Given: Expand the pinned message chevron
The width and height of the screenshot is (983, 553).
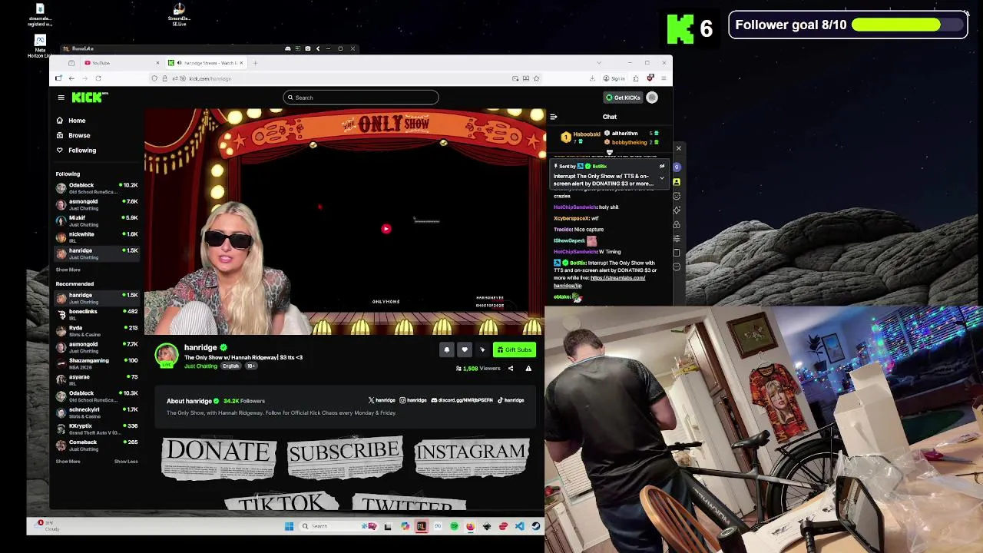Looking at the screenshot, I should (661, 178).
